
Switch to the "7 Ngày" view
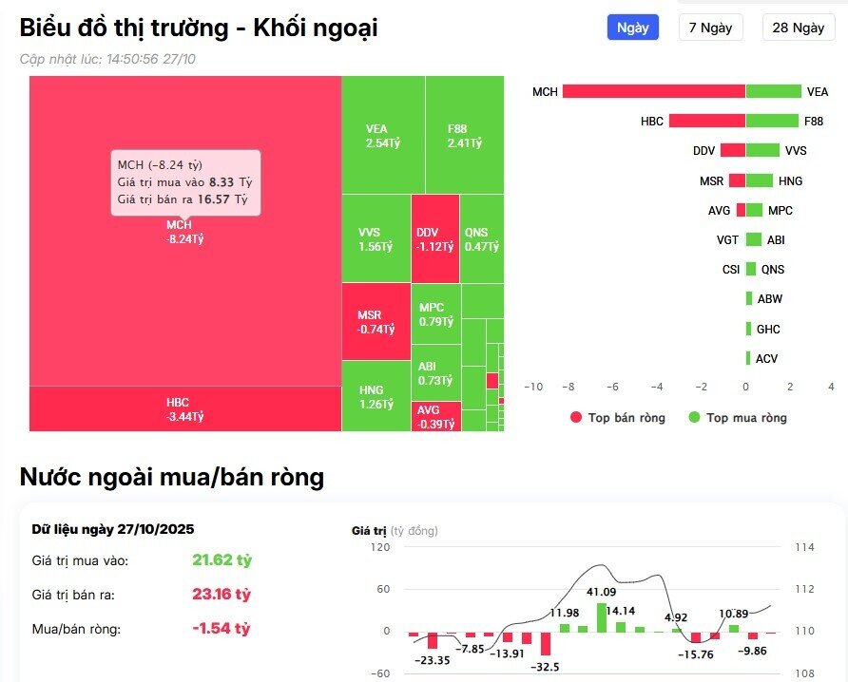[x=710, y=27]
